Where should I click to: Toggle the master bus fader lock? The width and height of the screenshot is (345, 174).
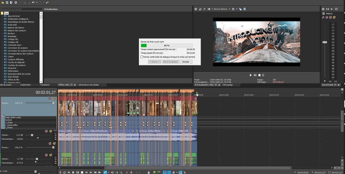(x=325, y=81)
